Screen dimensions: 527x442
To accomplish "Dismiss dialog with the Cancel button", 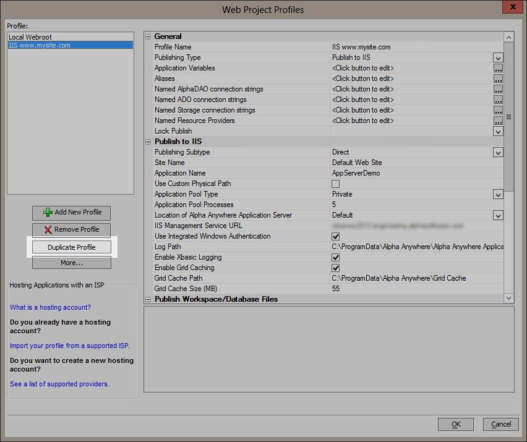I will (x=501, y=424).
